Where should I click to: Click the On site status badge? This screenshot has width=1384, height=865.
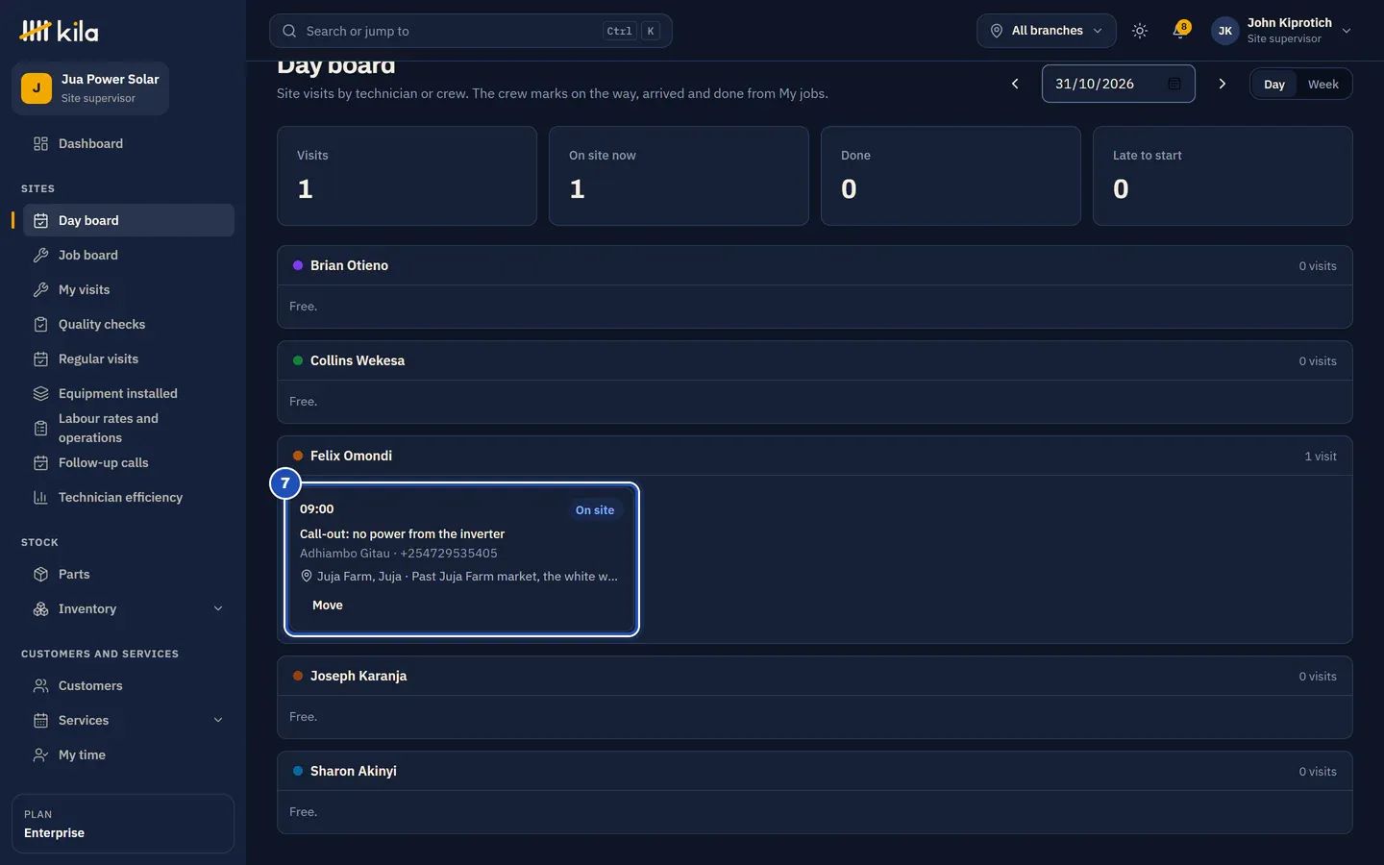click(x=595, y=510)
